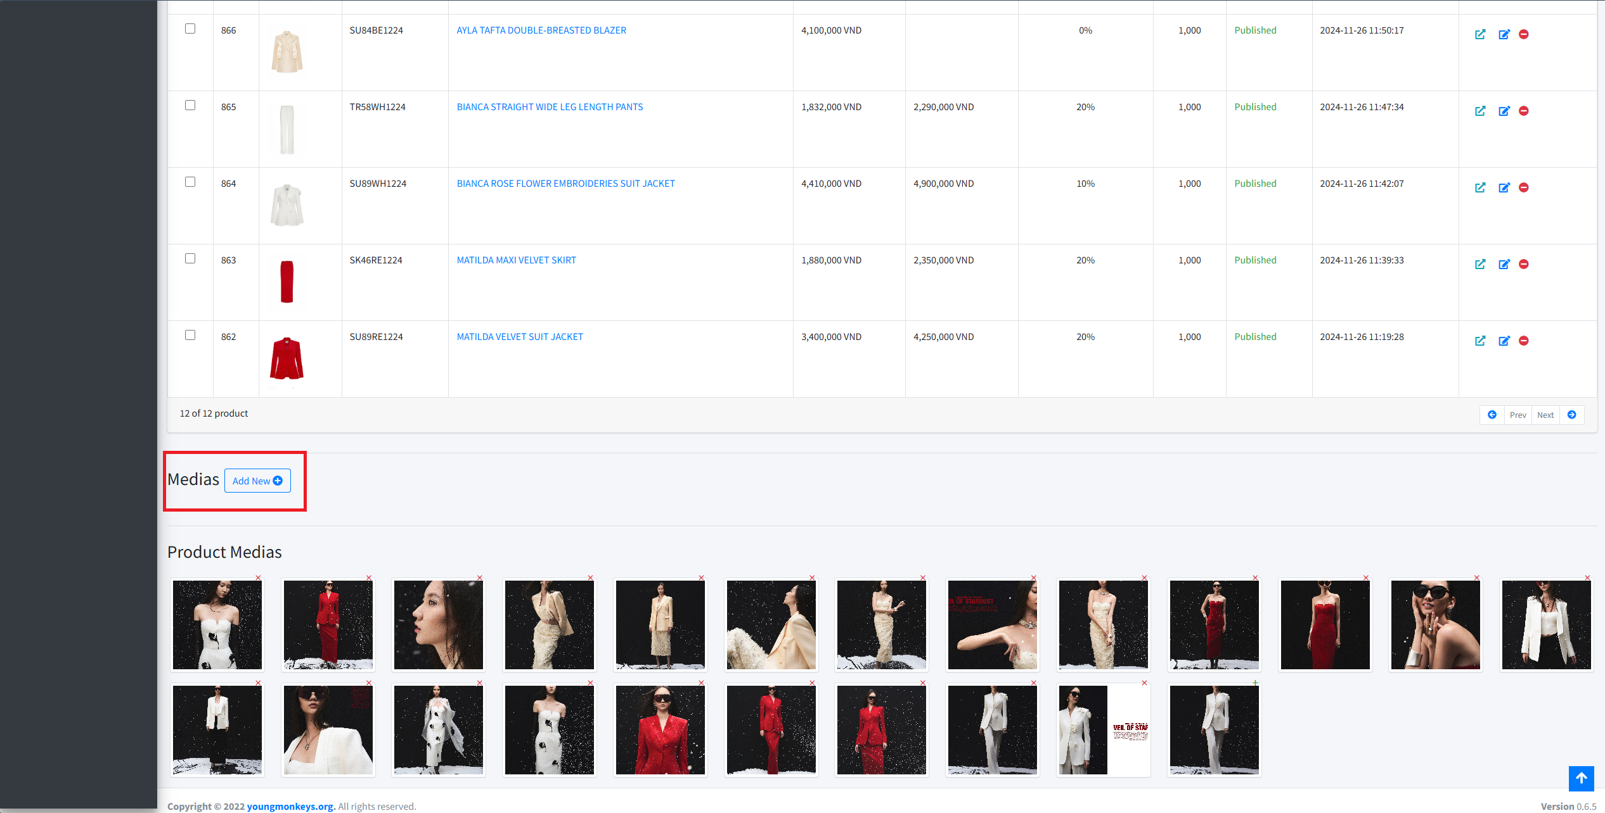Visit youngmonkeys.org footer link
This screenshot has width=1605, height=813.
(290, 806)
